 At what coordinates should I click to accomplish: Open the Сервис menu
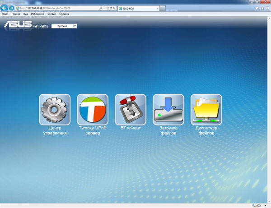point(51,14)
